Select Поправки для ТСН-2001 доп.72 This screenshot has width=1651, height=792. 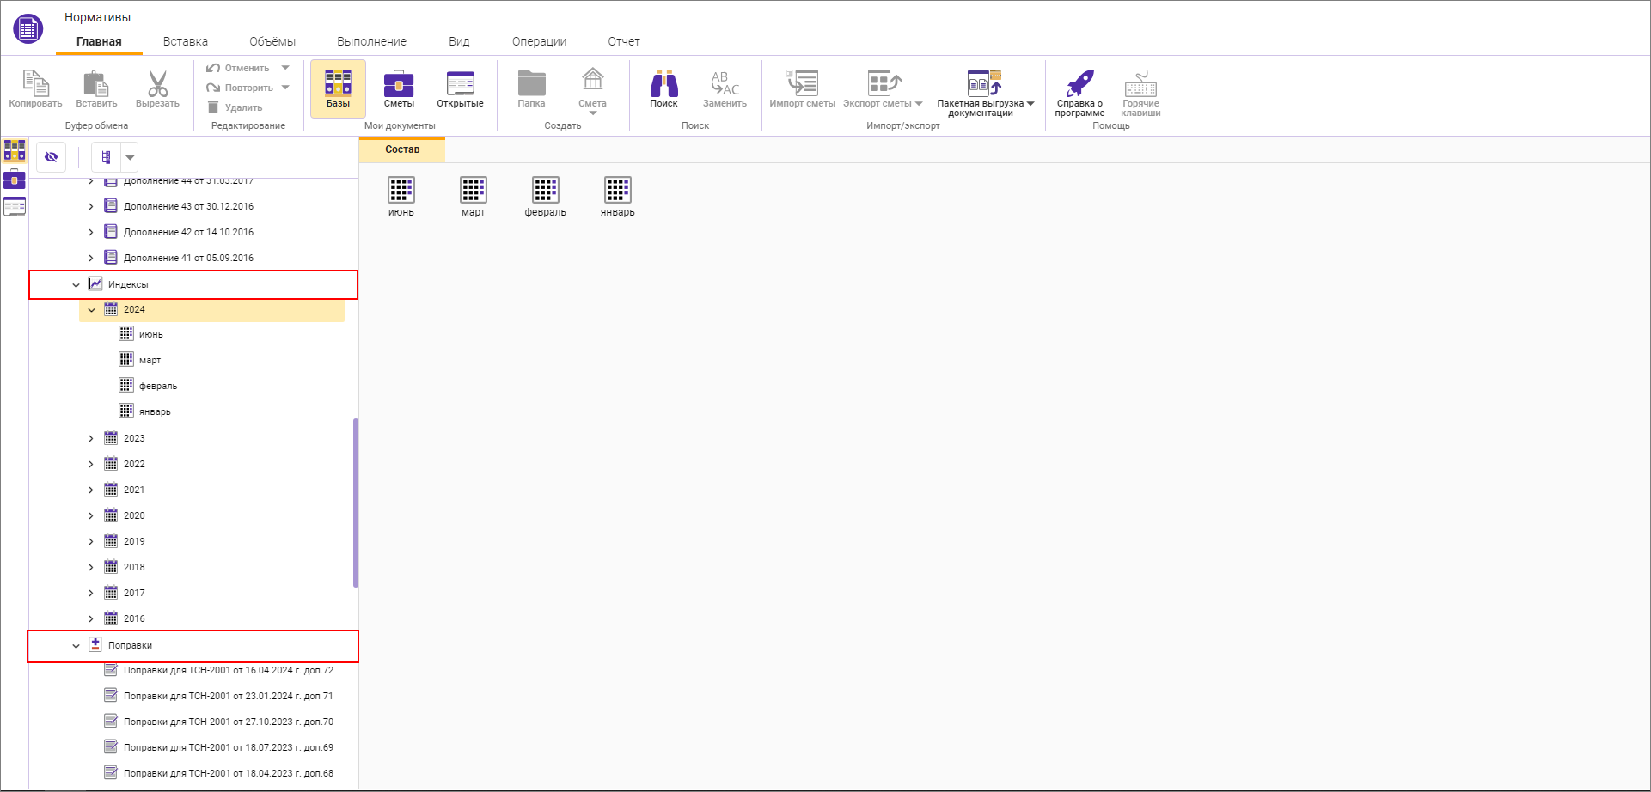point(229,670)
